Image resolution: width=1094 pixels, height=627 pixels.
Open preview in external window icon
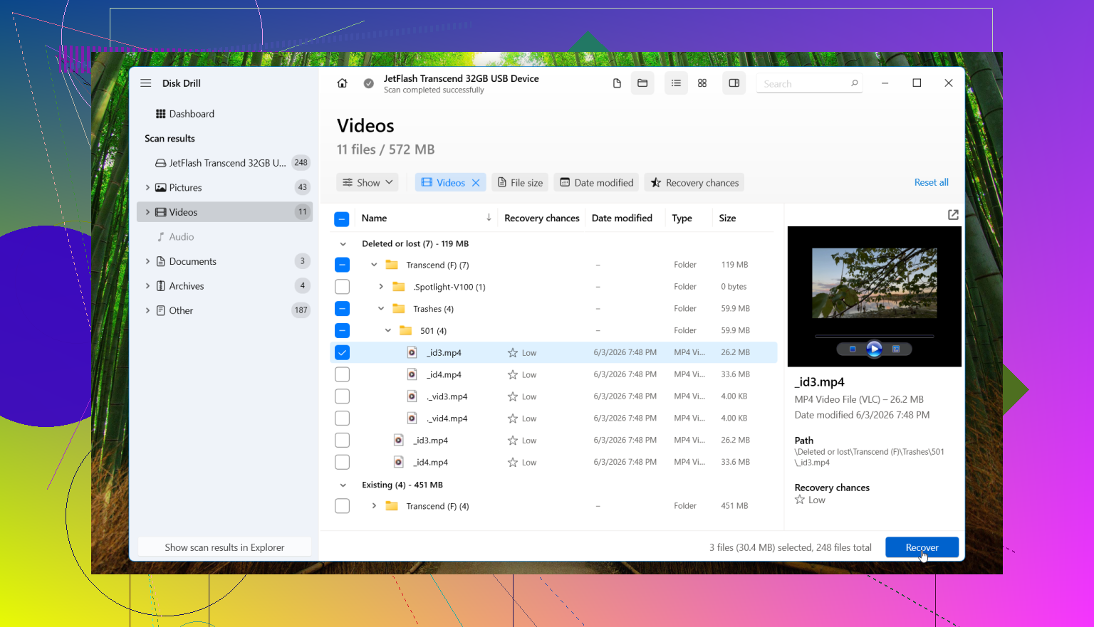pos(953,215)
